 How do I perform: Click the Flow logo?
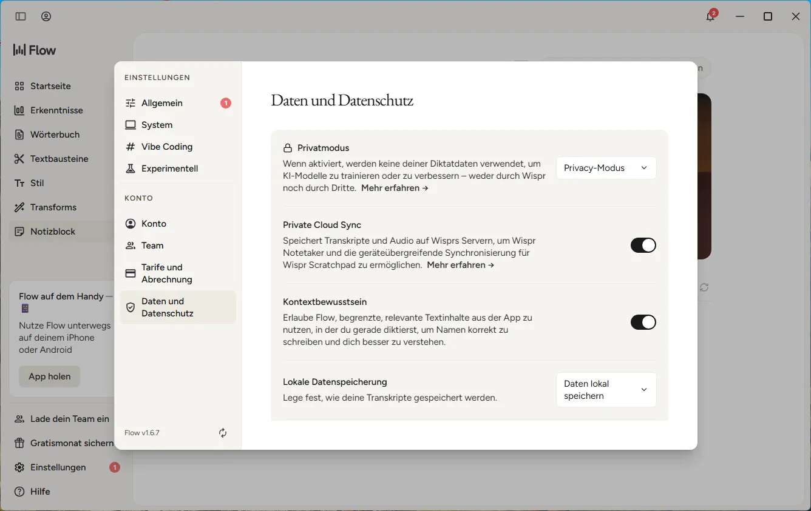(x=35, y=50)
